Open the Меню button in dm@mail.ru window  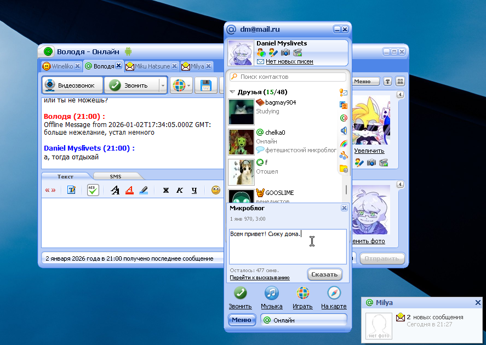click(242, 320)
